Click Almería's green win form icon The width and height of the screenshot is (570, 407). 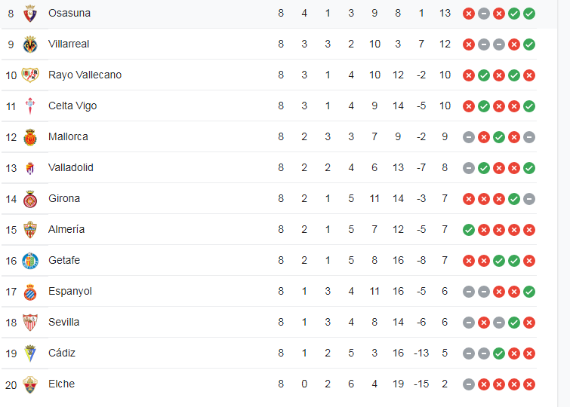point(469,230)
